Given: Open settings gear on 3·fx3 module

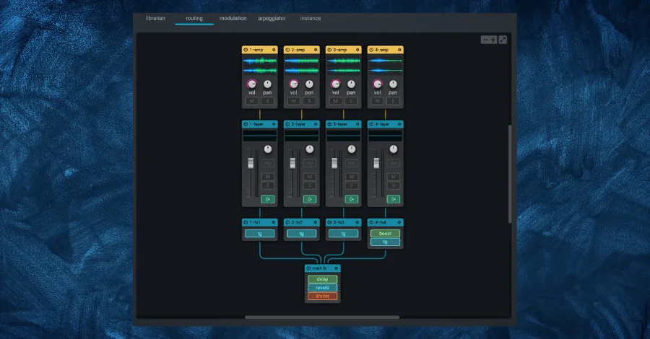Looking at the screenshot, I should [x=357, y=222].
